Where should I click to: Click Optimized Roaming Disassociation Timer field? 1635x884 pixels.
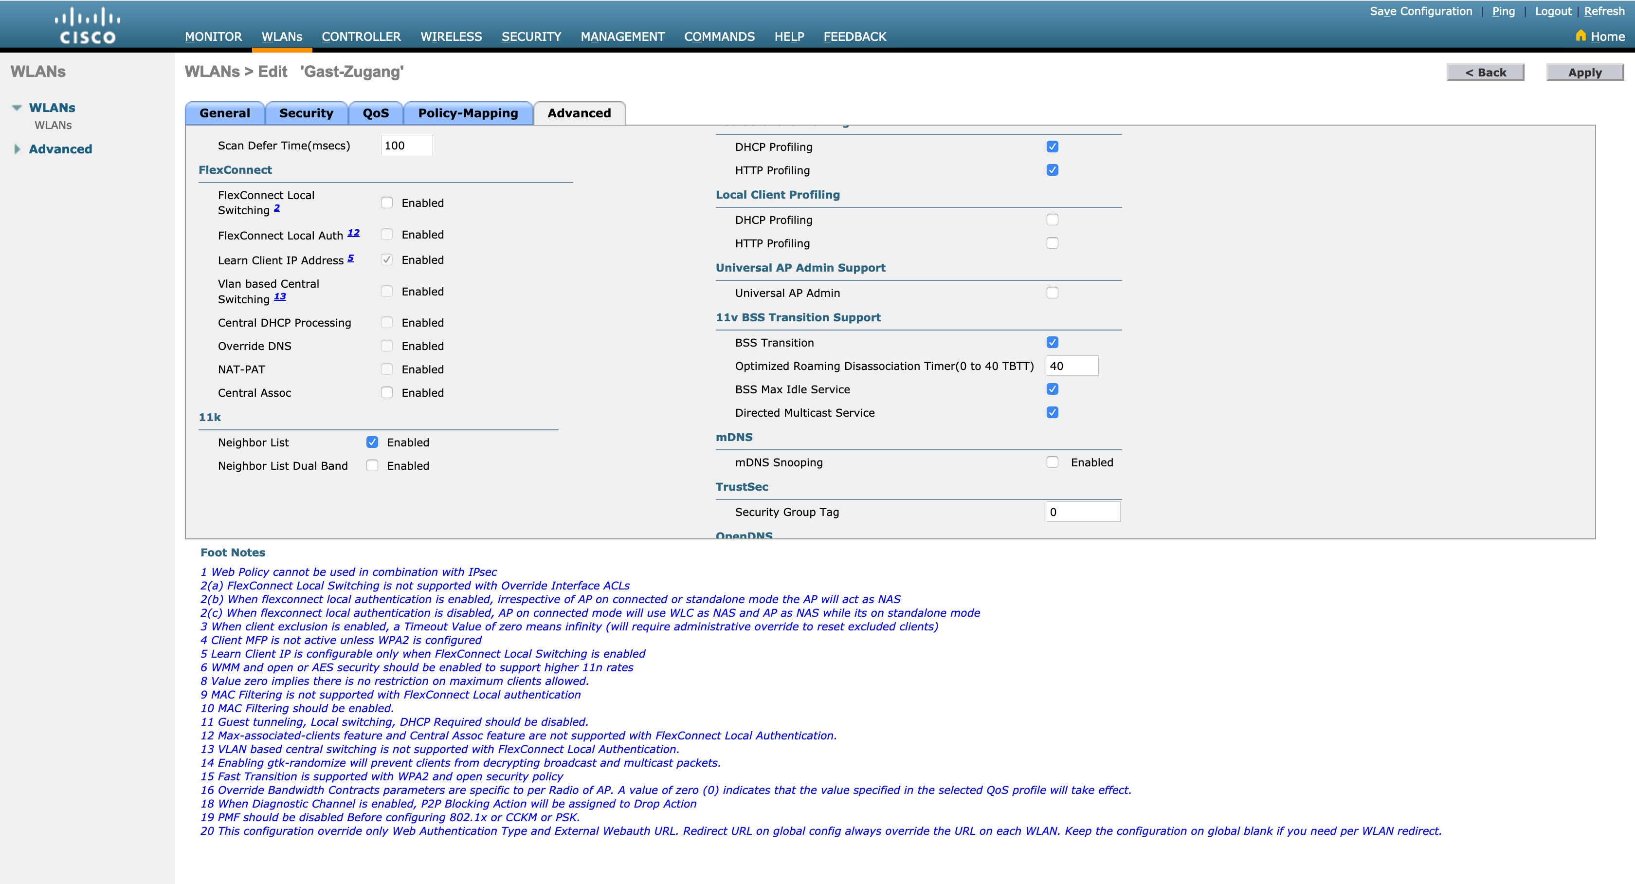click(1072, 366)
